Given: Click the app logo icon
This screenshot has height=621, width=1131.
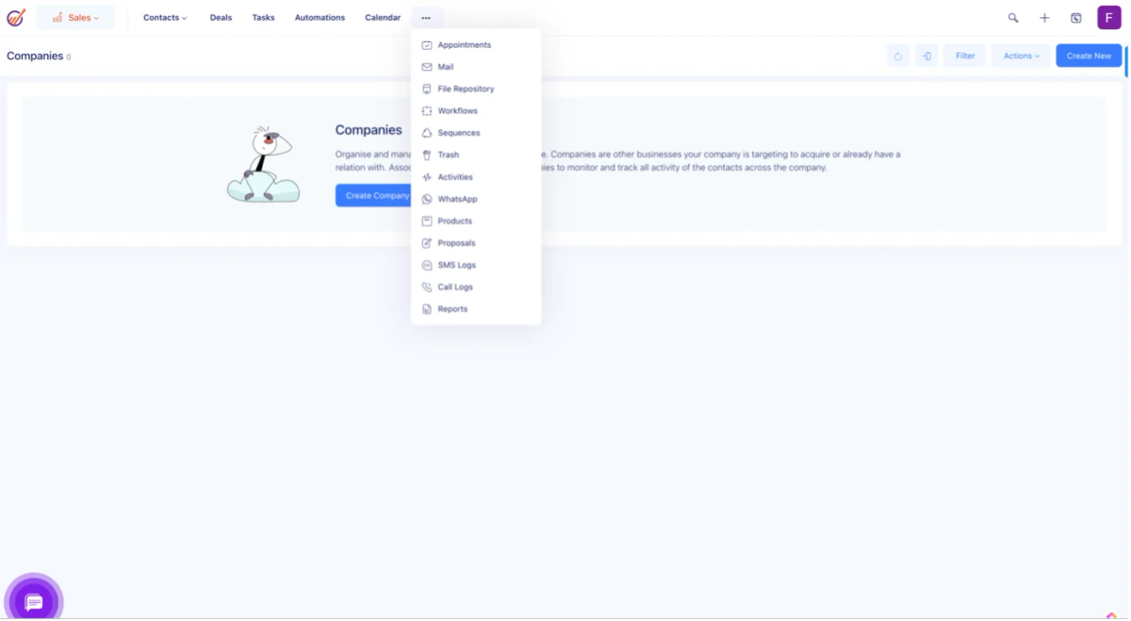Looking at the screenshot, I should point(16,17).
